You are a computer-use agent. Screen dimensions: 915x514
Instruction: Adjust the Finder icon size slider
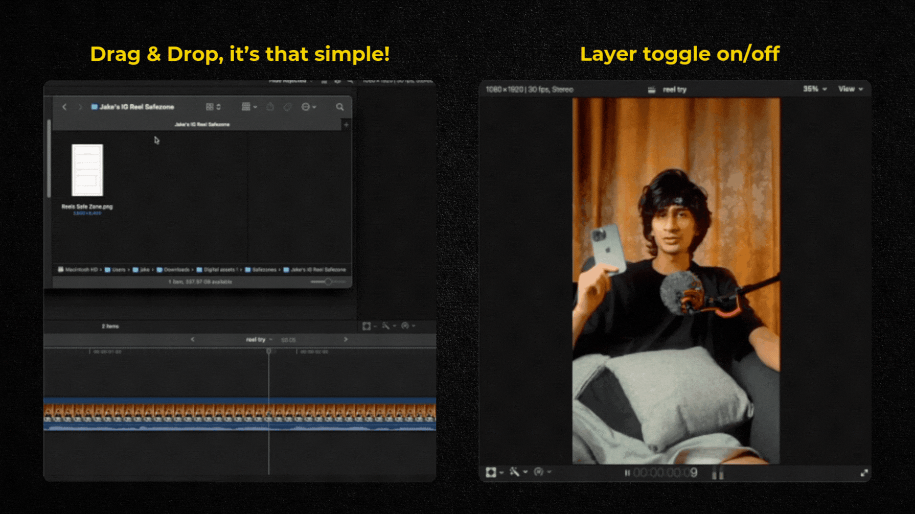tap(328, 282)
